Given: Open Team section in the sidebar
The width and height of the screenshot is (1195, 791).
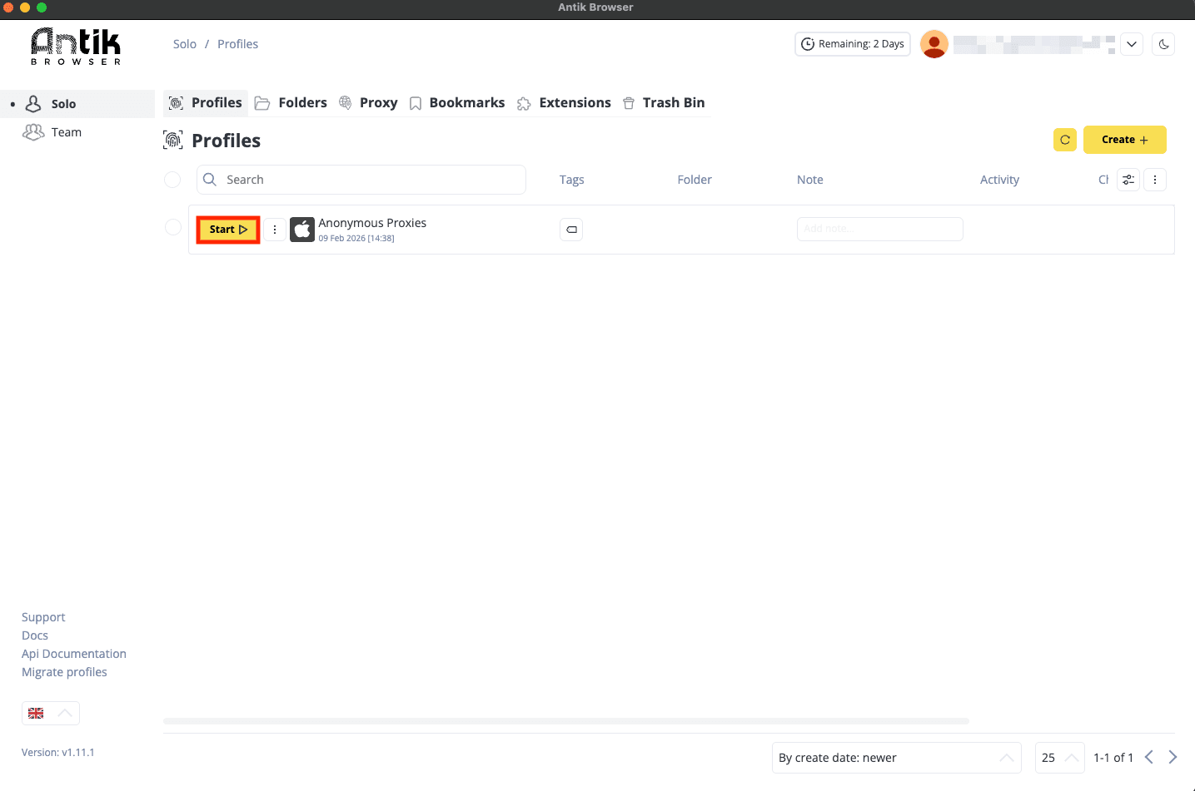Looking at the screenshot, I should pos(67,131).
